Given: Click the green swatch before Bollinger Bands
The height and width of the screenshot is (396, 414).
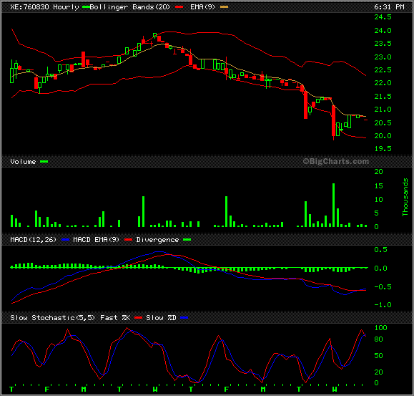Looking at the screenshot, I should pyautogui.click(x=86, y=7).
